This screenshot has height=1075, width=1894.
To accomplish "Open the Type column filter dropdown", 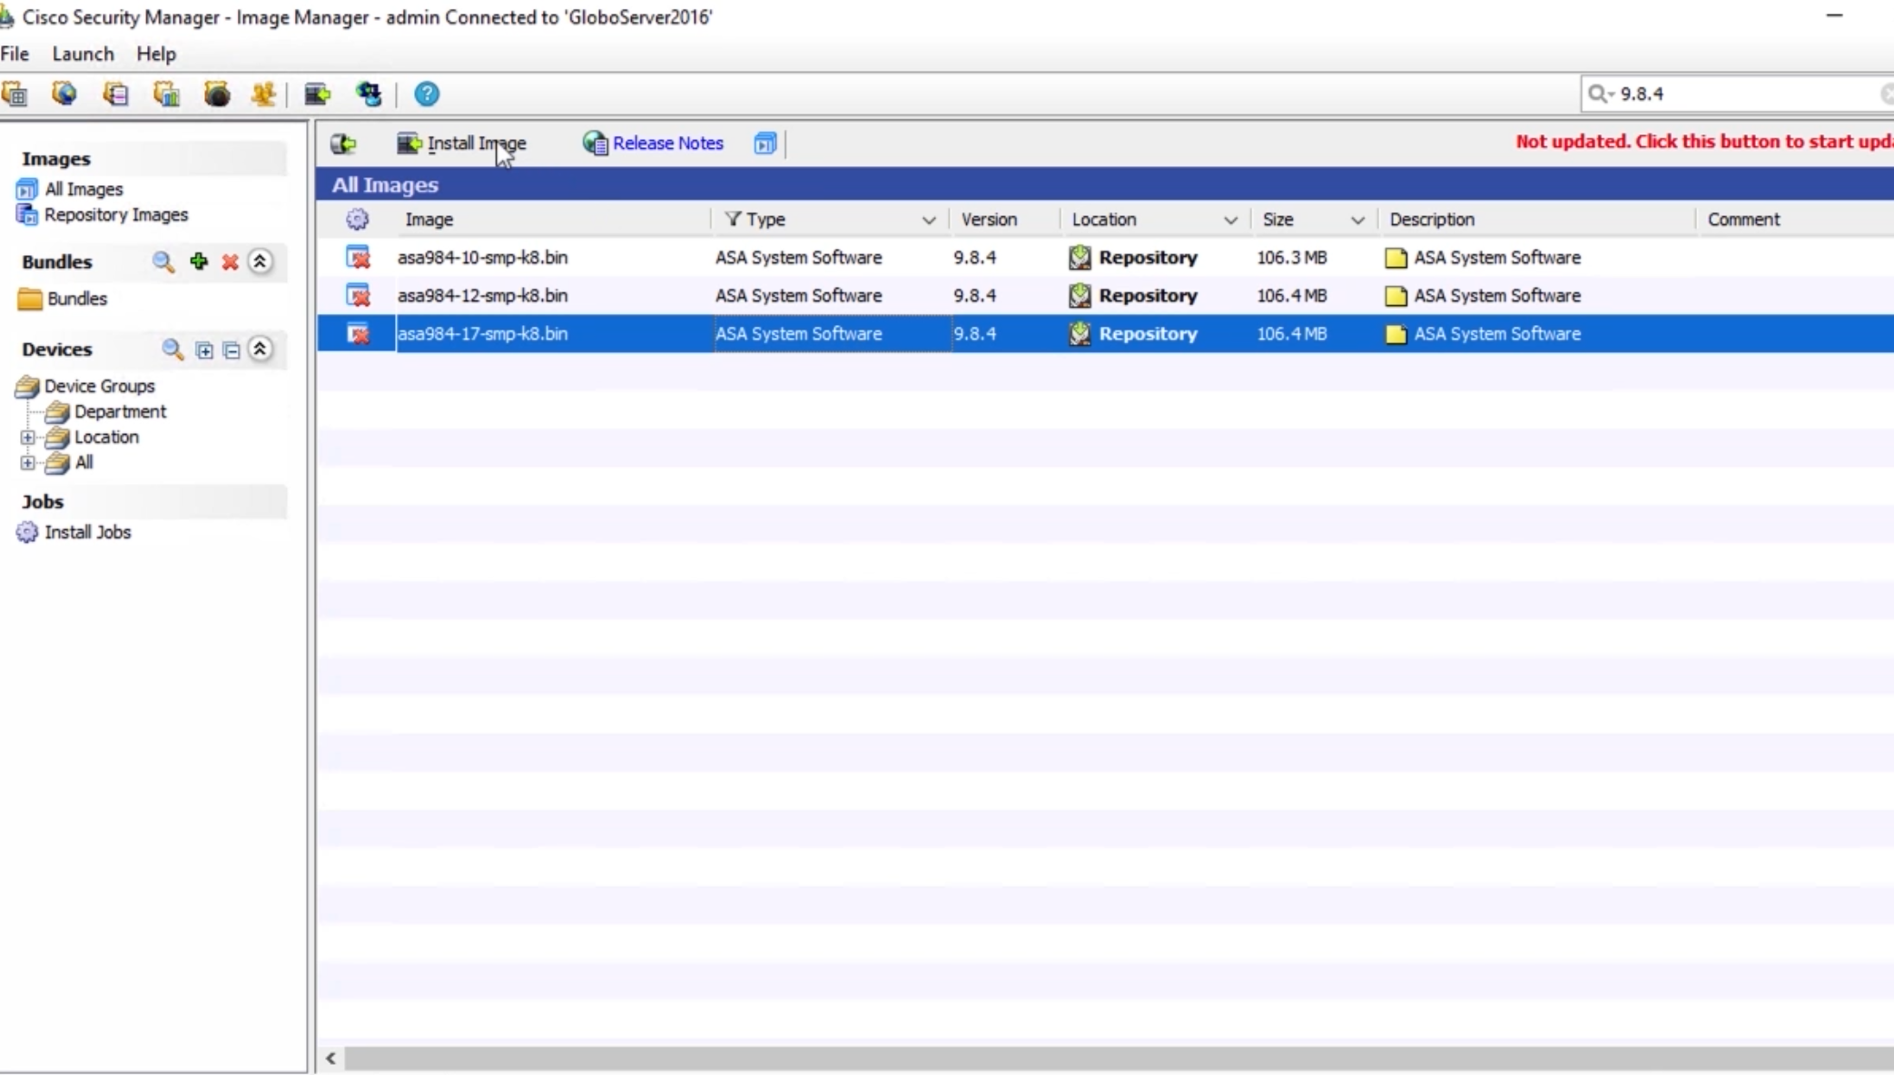I will click(929, 221).
